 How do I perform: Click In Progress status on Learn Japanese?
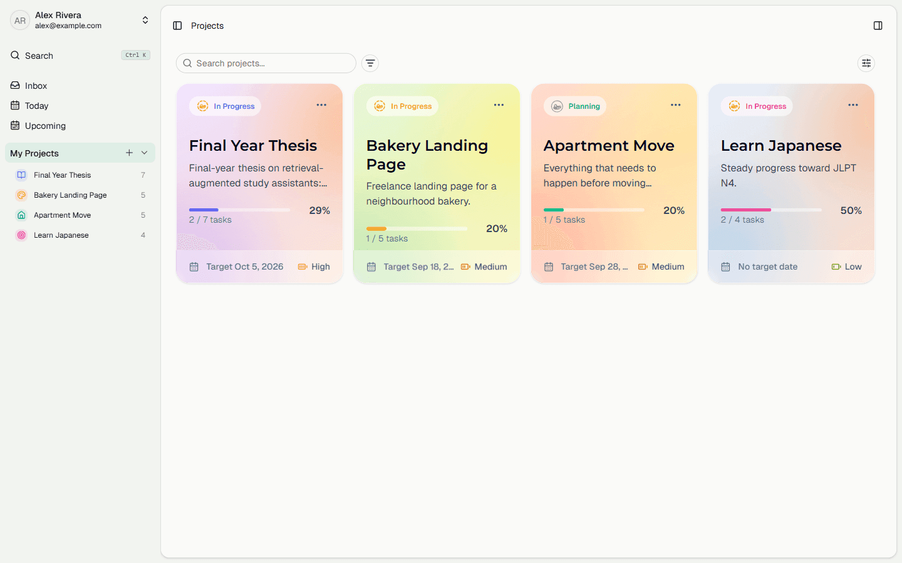point(757,106)
